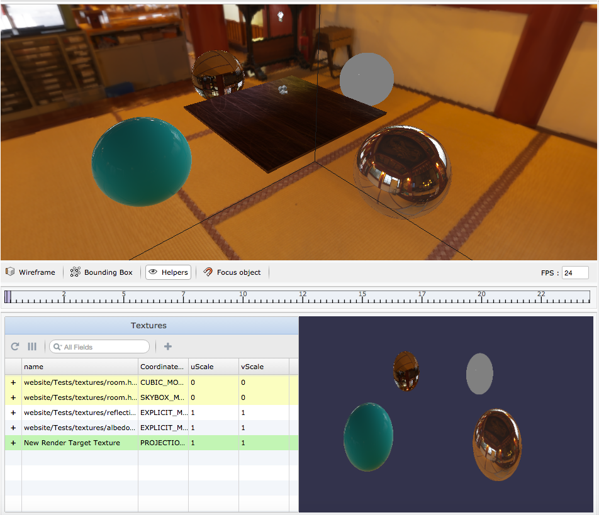Sort by the name column header
The height and width of the screenshot is (515, 599).
(x=79, y=367)
